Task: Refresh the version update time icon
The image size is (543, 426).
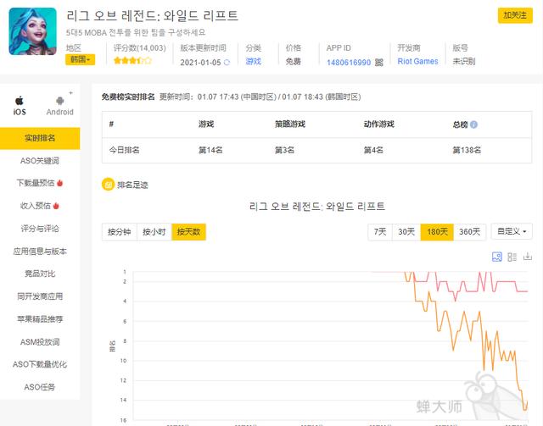Action: pyautogui.click(x=227, y=62)
